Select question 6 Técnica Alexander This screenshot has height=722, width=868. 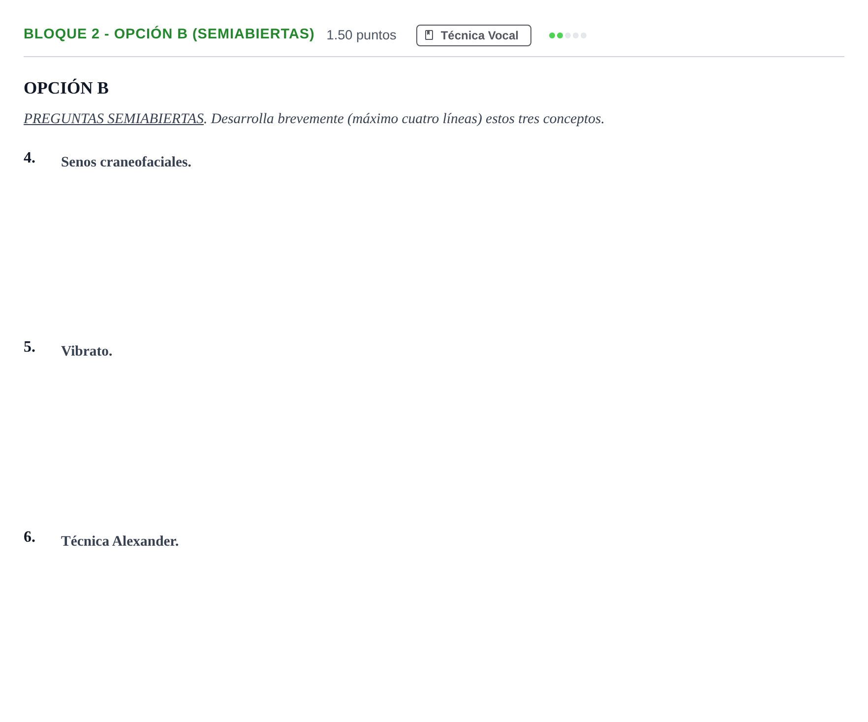click(x=120, y=541)
